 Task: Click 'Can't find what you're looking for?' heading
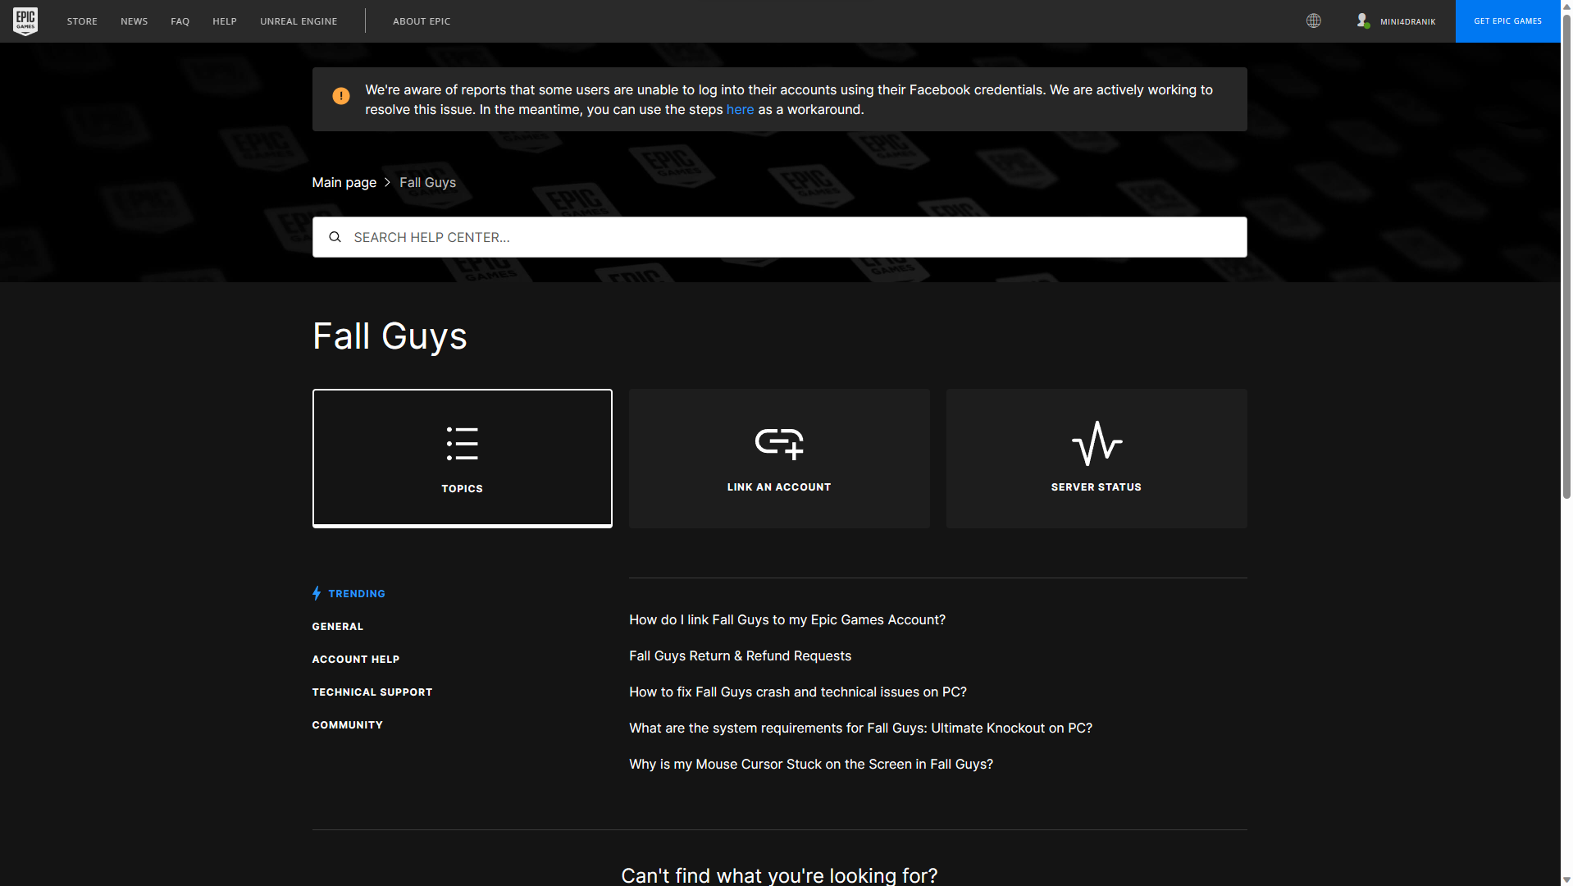[x=779, y=875]
